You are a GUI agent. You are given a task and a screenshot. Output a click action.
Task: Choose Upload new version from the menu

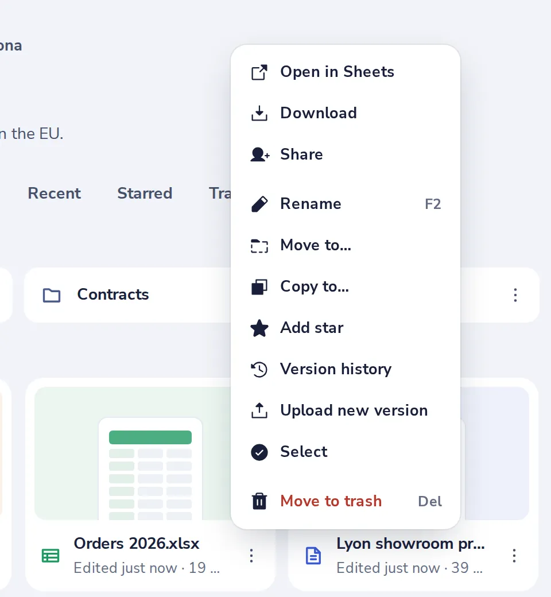pos(346,410)
